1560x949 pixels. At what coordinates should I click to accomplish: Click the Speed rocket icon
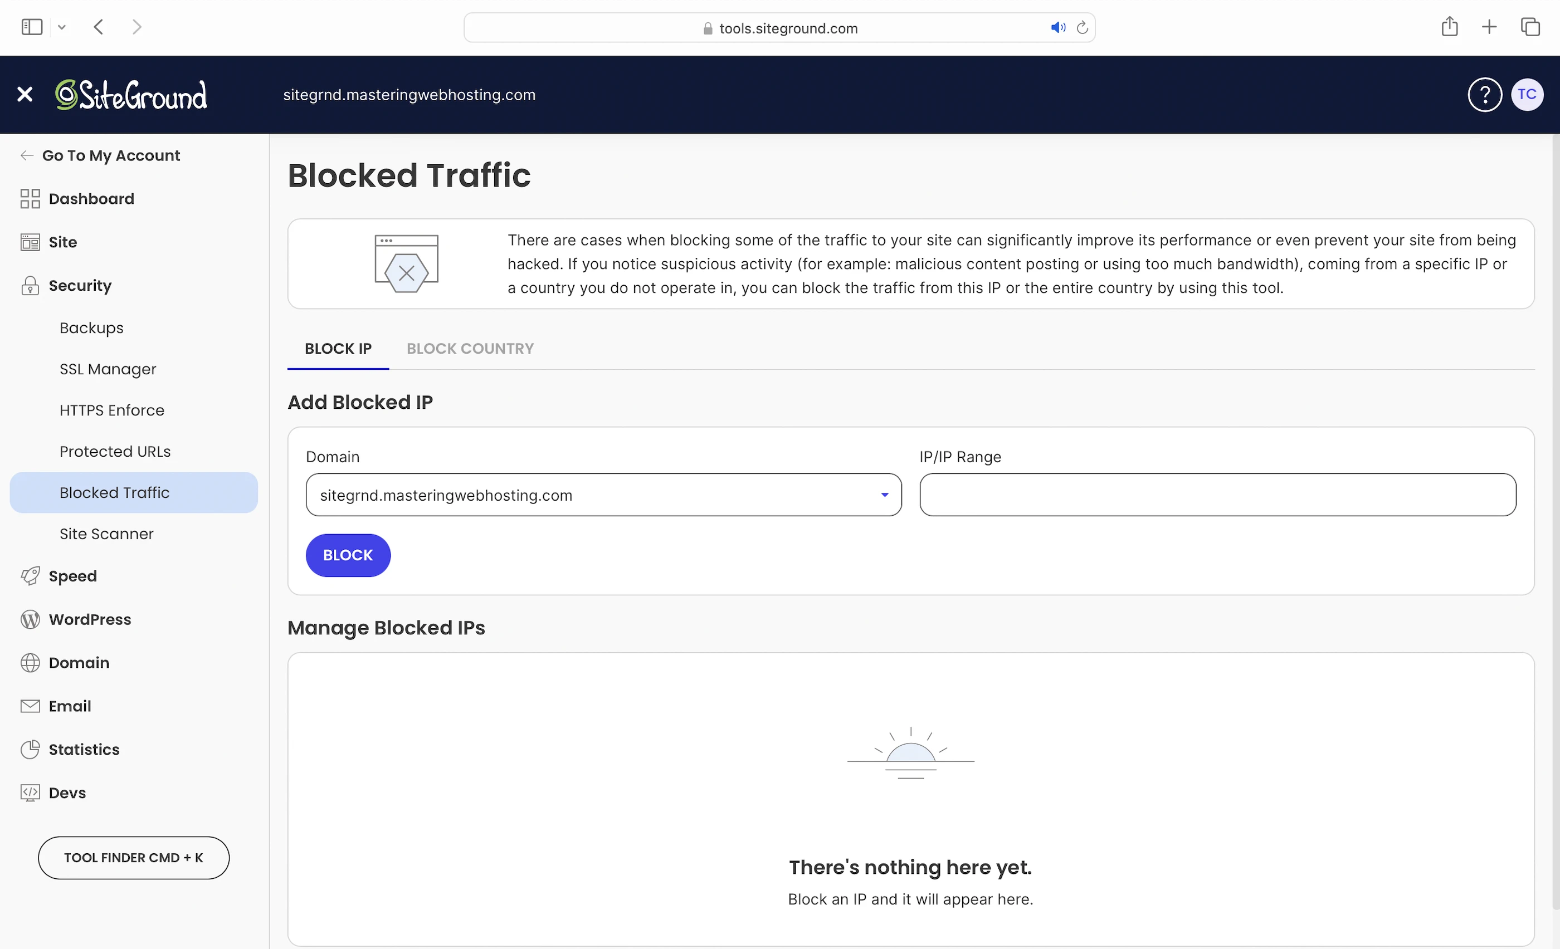pyautogui.click(x=30, y=576)
